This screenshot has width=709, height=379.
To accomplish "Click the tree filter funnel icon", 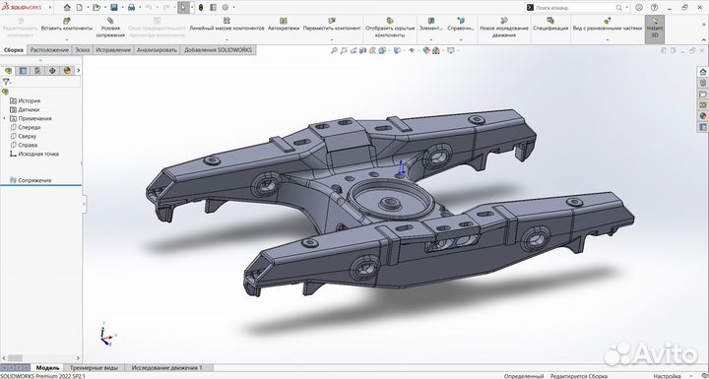I will pos(6,82).
